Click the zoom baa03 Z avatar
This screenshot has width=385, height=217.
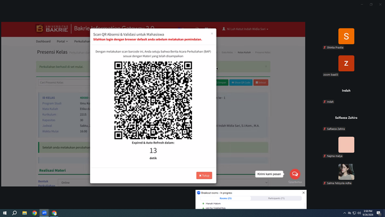click(346, 63)
